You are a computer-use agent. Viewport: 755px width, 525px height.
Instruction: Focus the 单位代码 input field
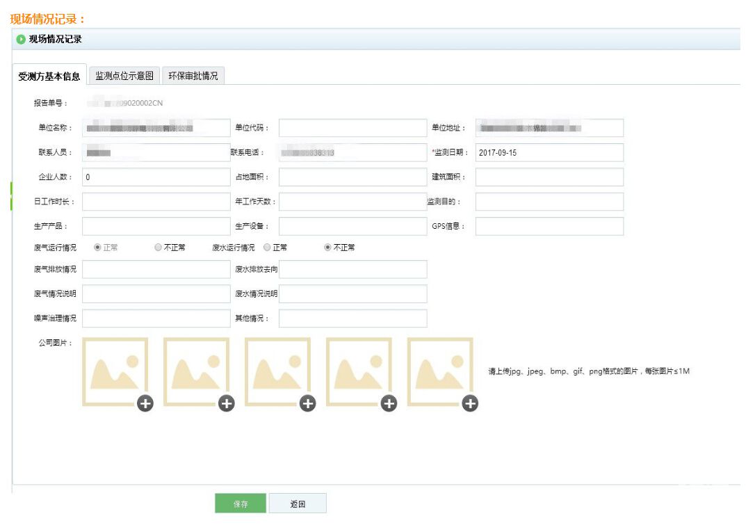pos(352,128)
